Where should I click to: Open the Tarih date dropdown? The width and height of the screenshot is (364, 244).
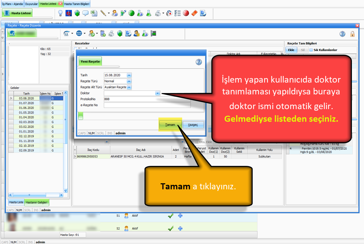[129, 75]
